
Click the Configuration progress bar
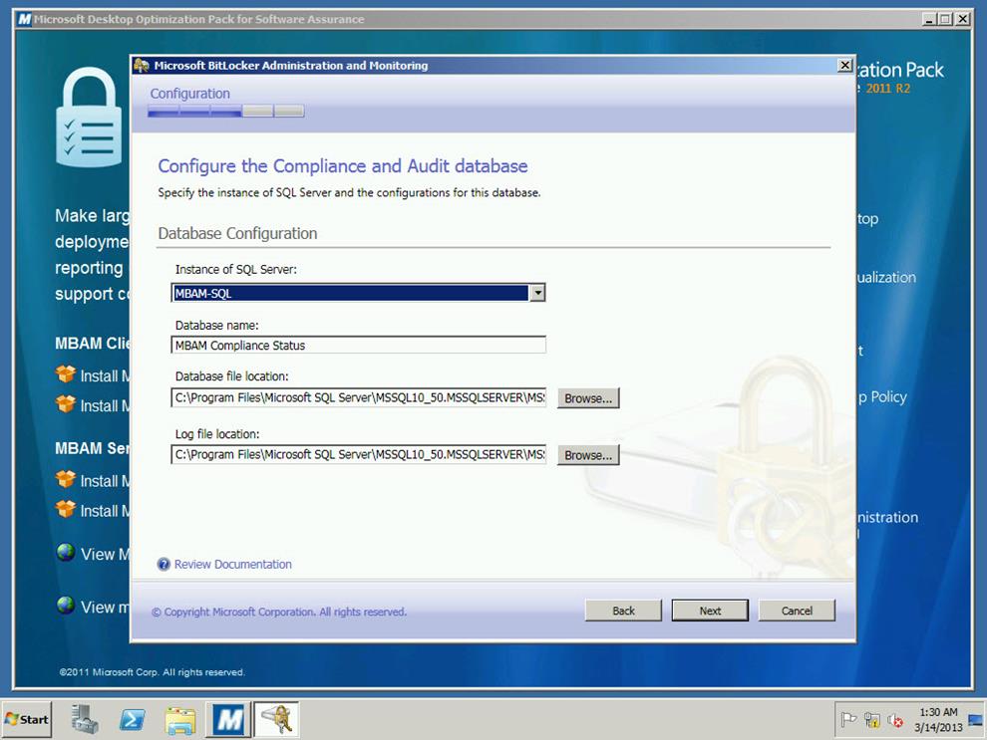tap(226, 112)
